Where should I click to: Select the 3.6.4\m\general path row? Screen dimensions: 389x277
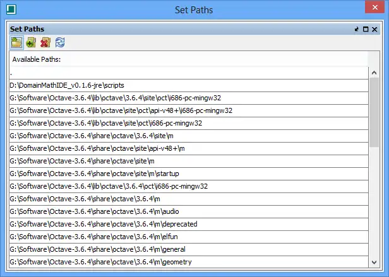point(189,250)
